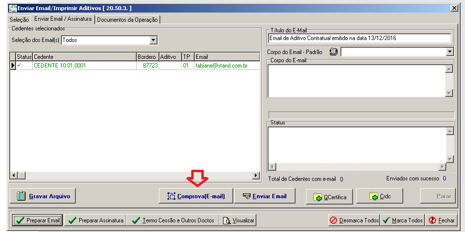Click the Status box scroll down arrow
Viewport: 465px width, 232px height.
point(450,159)
